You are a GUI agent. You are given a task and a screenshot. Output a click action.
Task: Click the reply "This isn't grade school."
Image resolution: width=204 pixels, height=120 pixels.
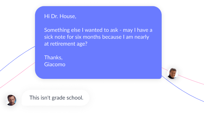pyautogui.click(x=56, y=98)
